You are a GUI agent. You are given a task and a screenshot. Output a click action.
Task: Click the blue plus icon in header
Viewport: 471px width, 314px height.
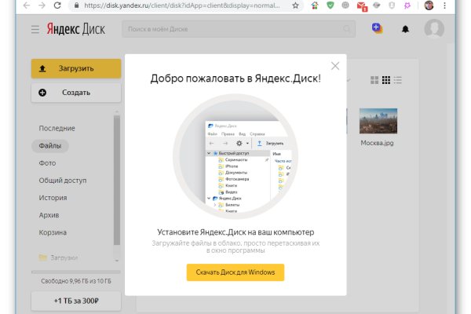[x=378, y=29]
